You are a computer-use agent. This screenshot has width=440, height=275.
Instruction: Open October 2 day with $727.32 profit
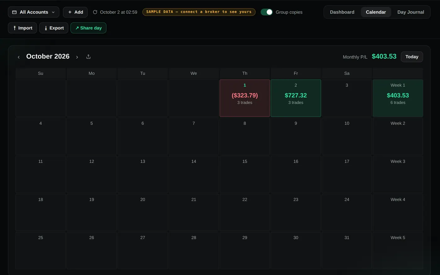[296, 98]
